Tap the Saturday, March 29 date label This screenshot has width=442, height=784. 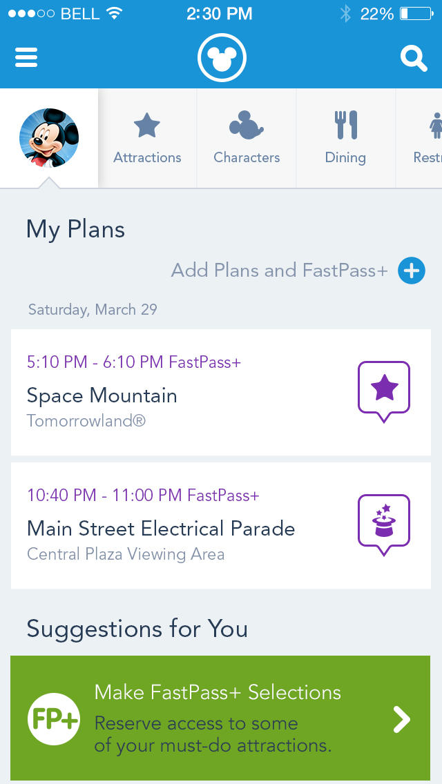(x=93, y=309)
